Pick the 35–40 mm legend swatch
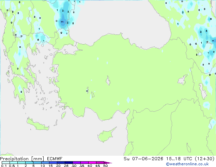This screenshot has width=216, height=167. 84,163
